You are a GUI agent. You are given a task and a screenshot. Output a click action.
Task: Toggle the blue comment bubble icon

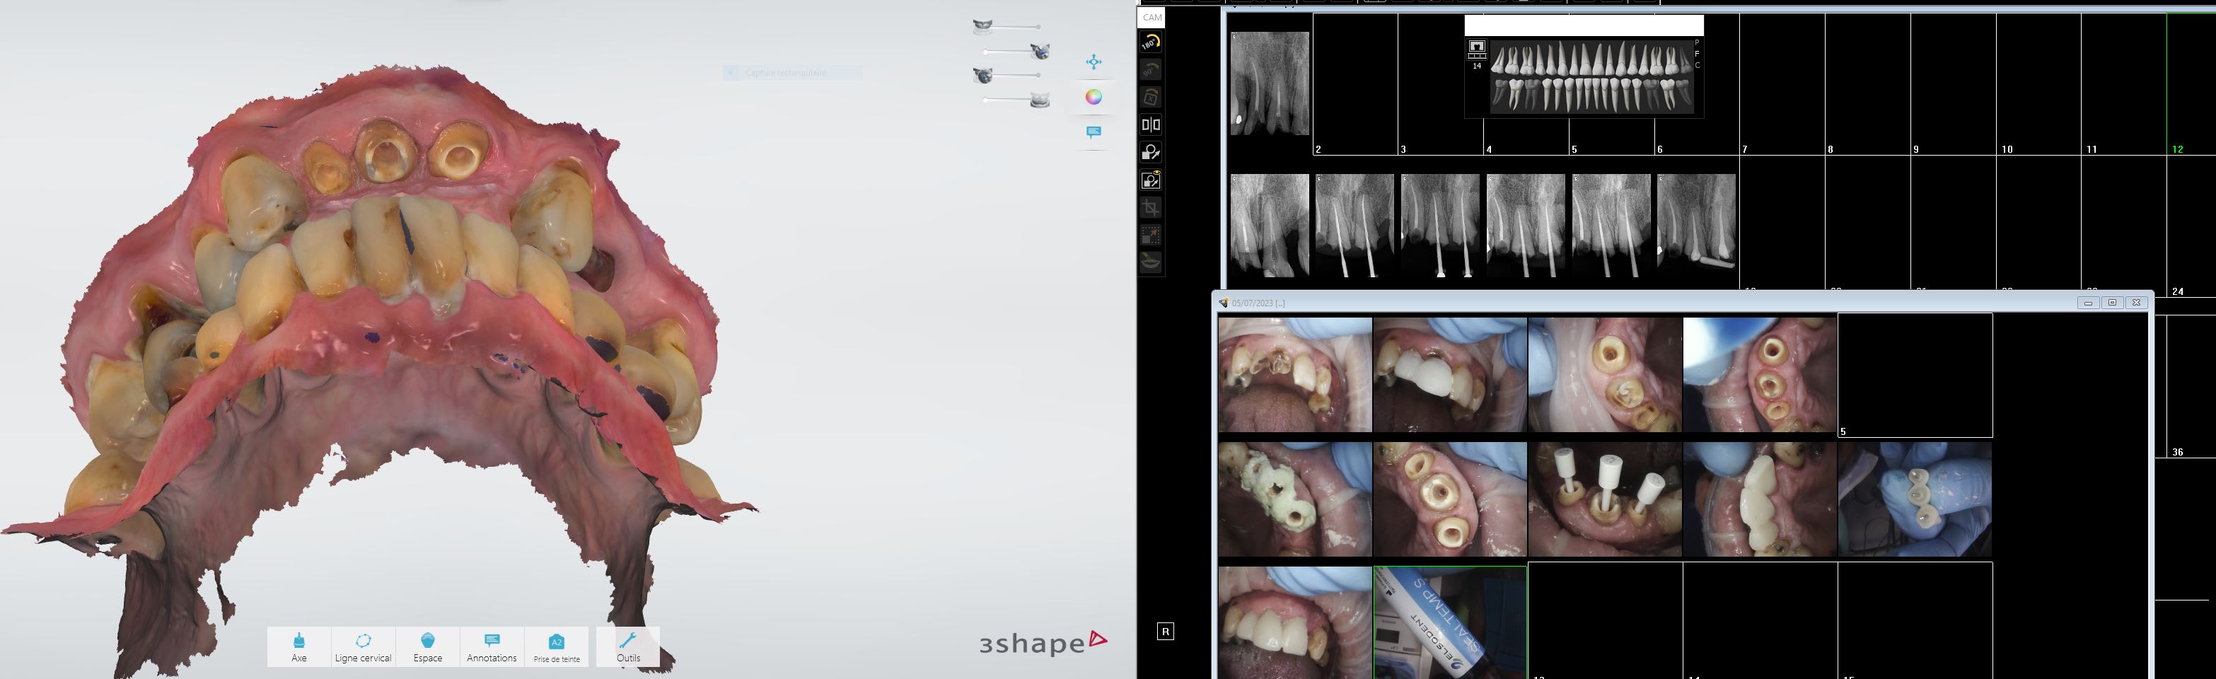[1094, 132]
